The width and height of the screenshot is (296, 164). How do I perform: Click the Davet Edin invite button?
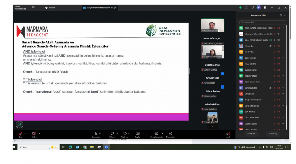pos(251,134)
